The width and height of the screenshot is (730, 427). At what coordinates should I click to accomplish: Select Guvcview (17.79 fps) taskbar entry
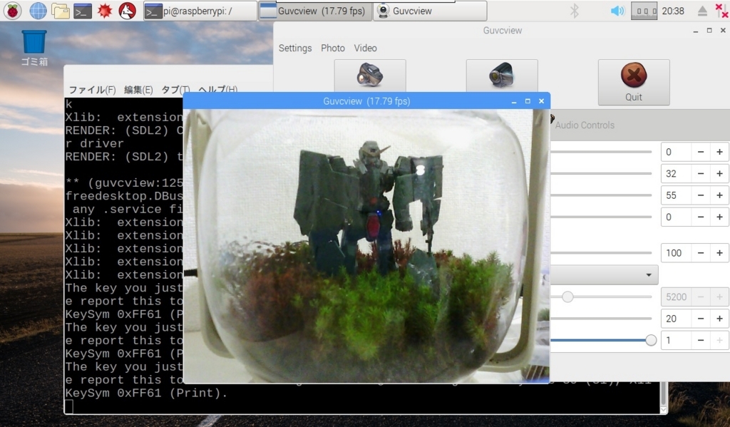click(314, 11)
